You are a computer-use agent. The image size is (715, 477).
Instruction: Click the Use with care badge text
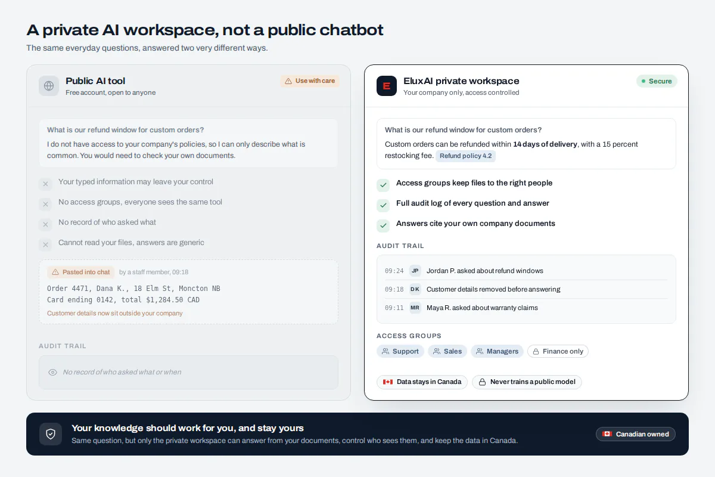(315, 81)
